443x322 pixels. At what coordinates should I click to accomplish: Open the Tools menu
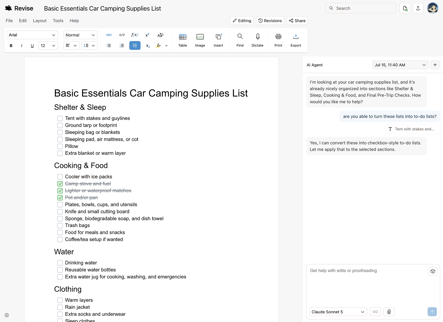58,21
